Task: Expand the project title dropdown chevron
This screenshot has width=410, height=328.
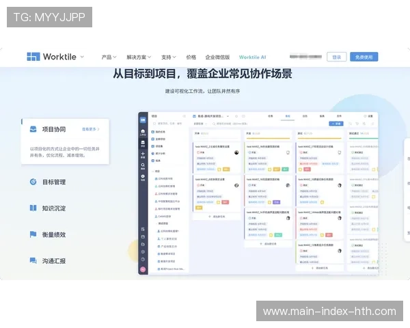Action: click(228, 116)
